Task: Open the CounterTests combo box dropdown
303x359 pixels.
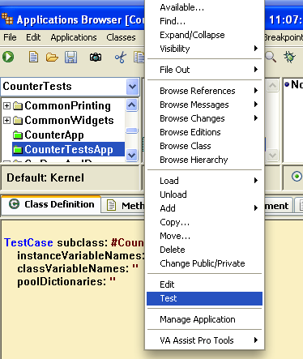Action: pyautogui.click(x=132, y=87)
